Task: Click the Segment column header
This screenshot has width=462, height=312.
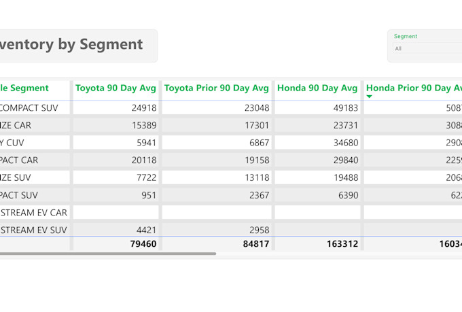Action: (x=24, y=88)
